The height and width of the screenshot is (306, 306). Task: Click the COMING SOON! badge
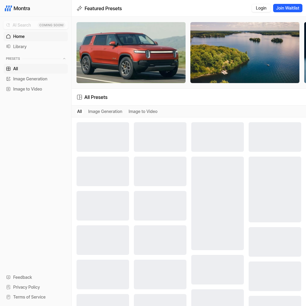pyautogui.click(x=51, y=25)
